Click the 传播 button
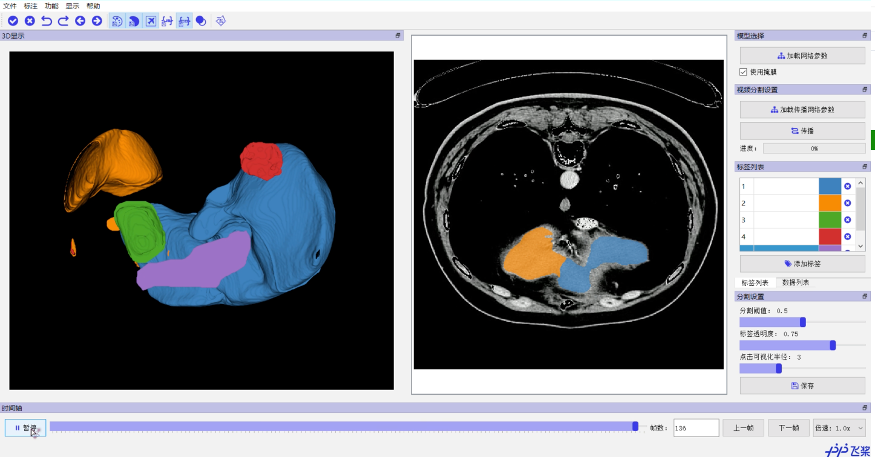 tap(802, 131)
